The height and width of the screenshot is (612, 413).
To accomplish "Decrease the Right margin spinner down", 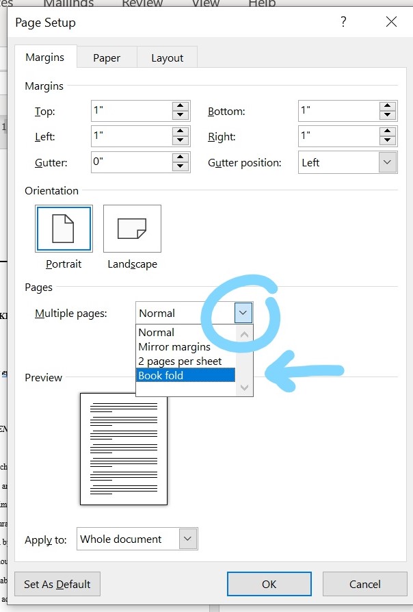I will coord(388,142).
